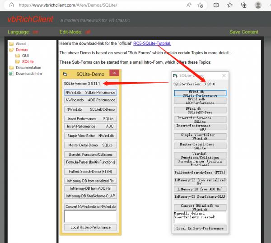This screenshot has height=243, width=271.
Task: Click the Documentation folder icon
Action: [x=11, y=68]
